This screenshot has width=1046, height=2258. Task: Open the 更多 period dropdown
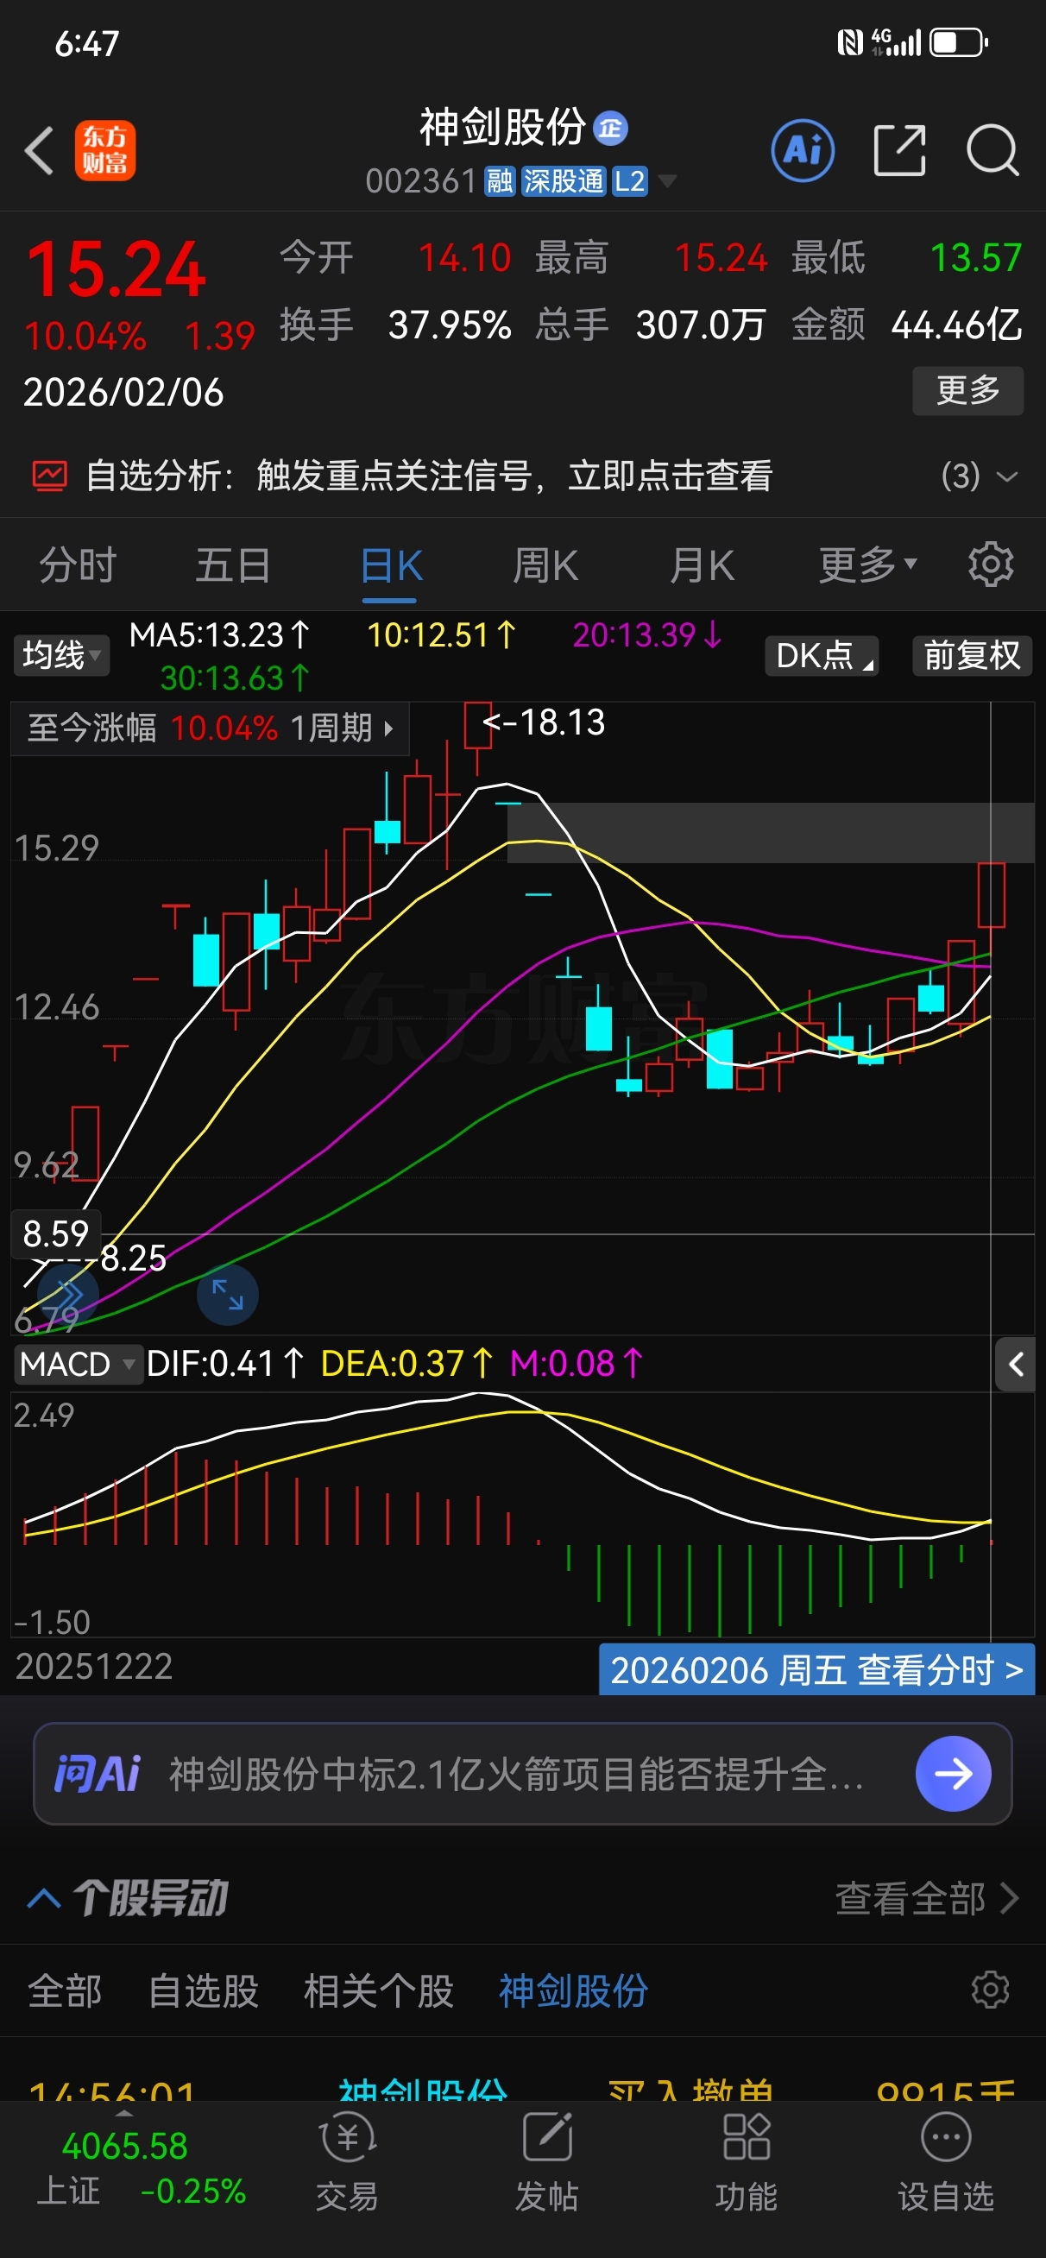coord(867,564)
